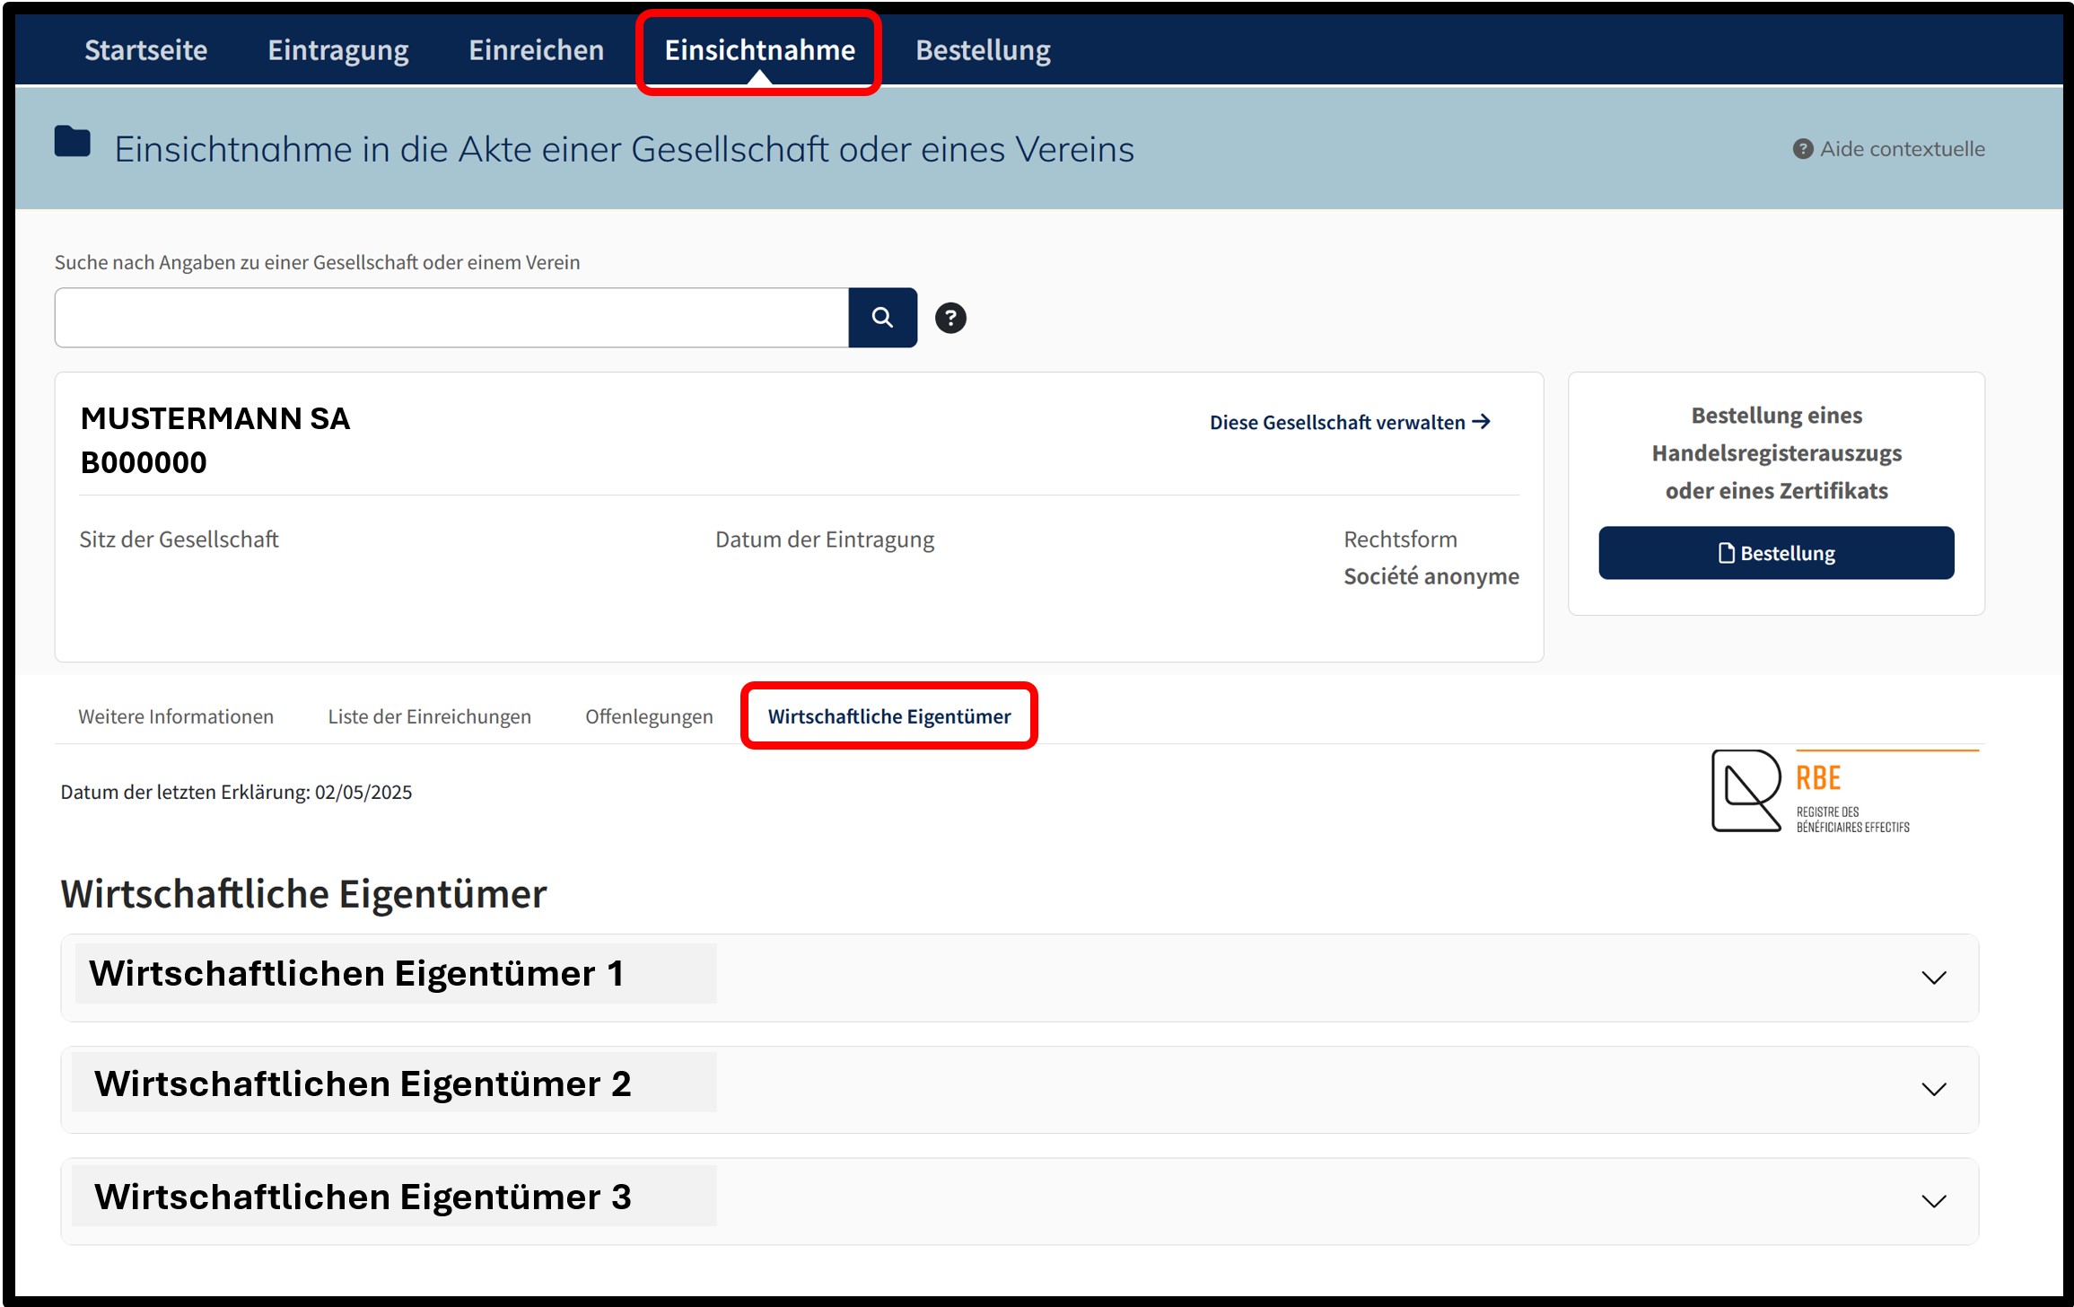Open the Offenlegungen tab

pyautogui.click(x=649, y=716)
